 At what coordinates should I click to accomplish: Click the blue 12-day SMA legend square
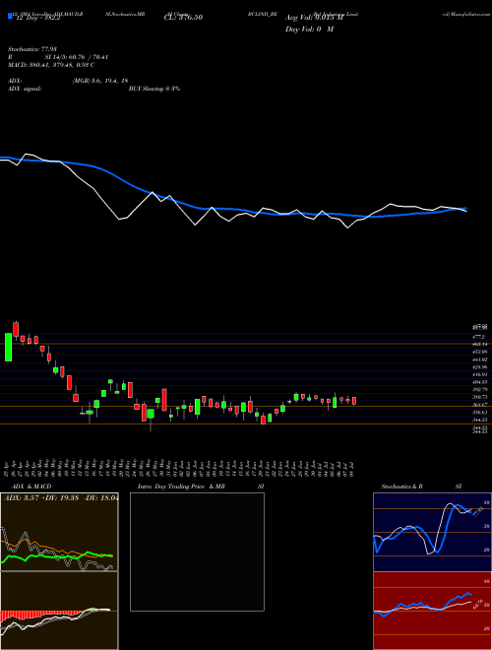coord(10,16)
